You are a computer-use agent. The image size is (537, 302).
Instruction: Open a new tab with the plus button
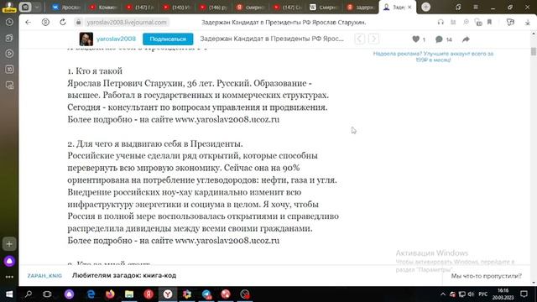(x=425, y=7)
